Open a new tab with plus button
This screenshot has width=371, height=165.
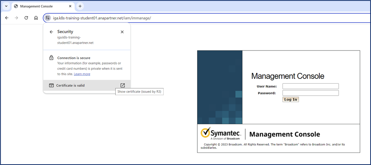point(80,6)
